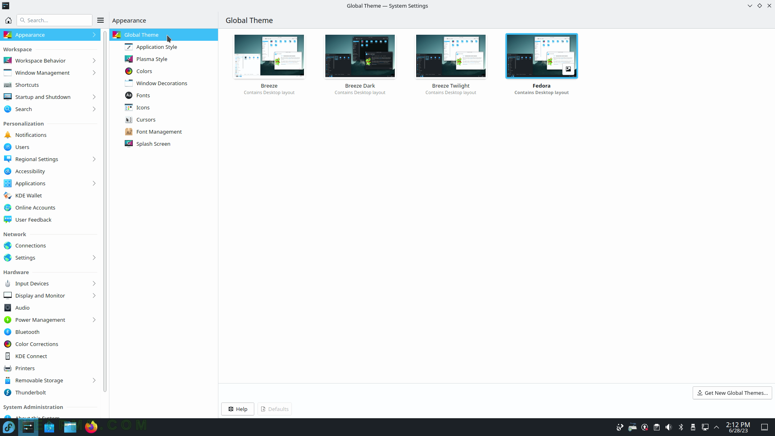Click Get New Global Themes button
The image size is (775, 436).
tap(732, 393)
